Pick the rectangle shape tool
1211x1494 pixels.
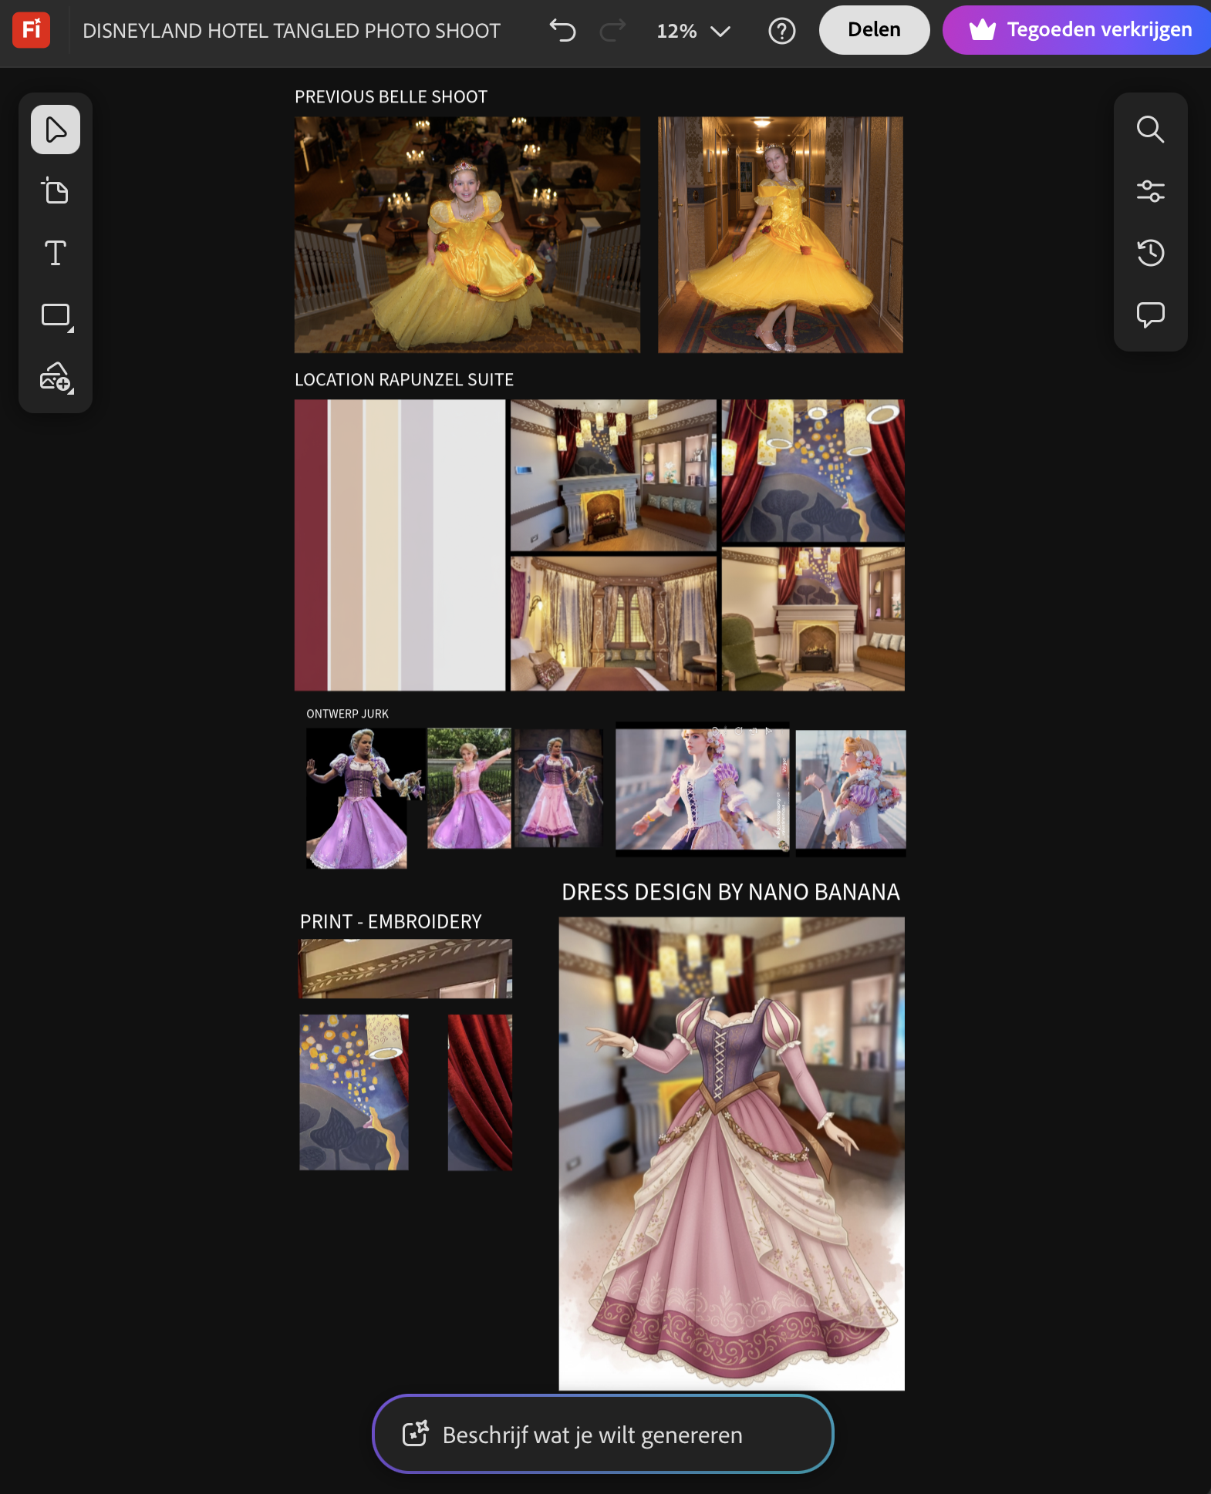(x=56, y=315)
